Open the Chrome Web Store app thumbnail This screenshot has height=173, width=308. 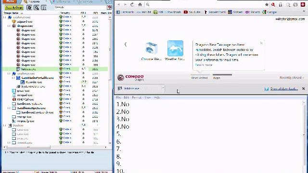(x=151, y=50)
